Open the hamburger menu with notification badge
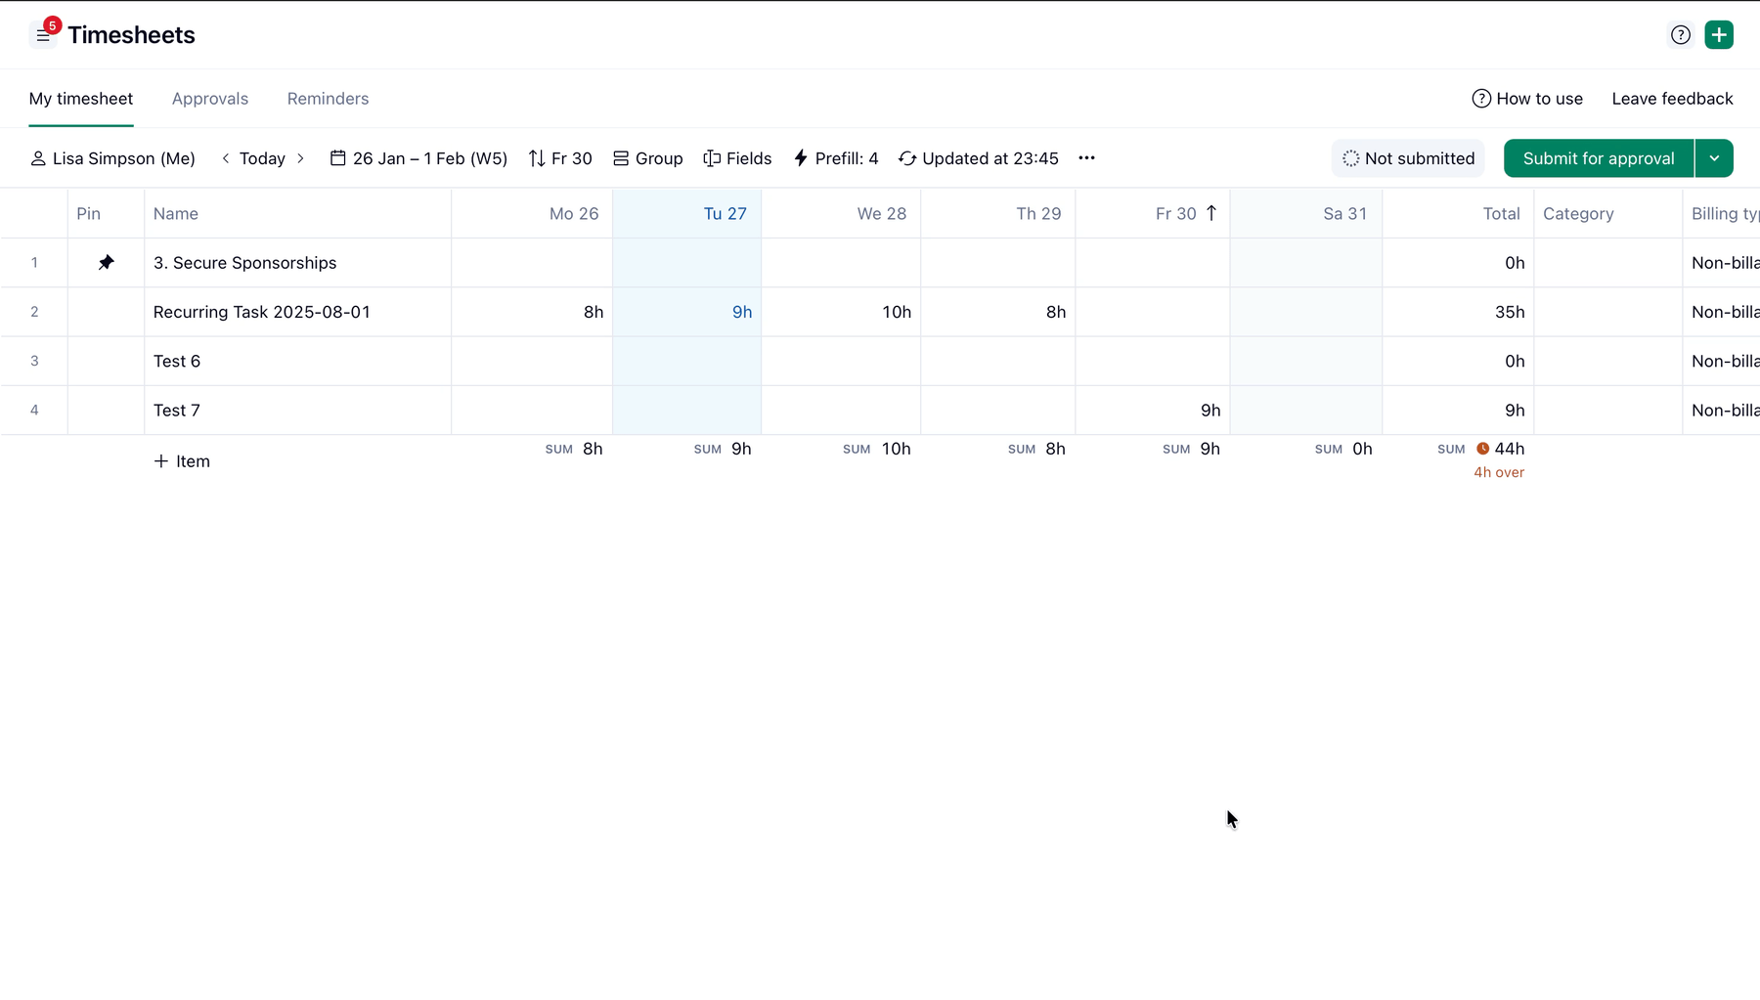 pyautogui.click(x=43, y=35)
